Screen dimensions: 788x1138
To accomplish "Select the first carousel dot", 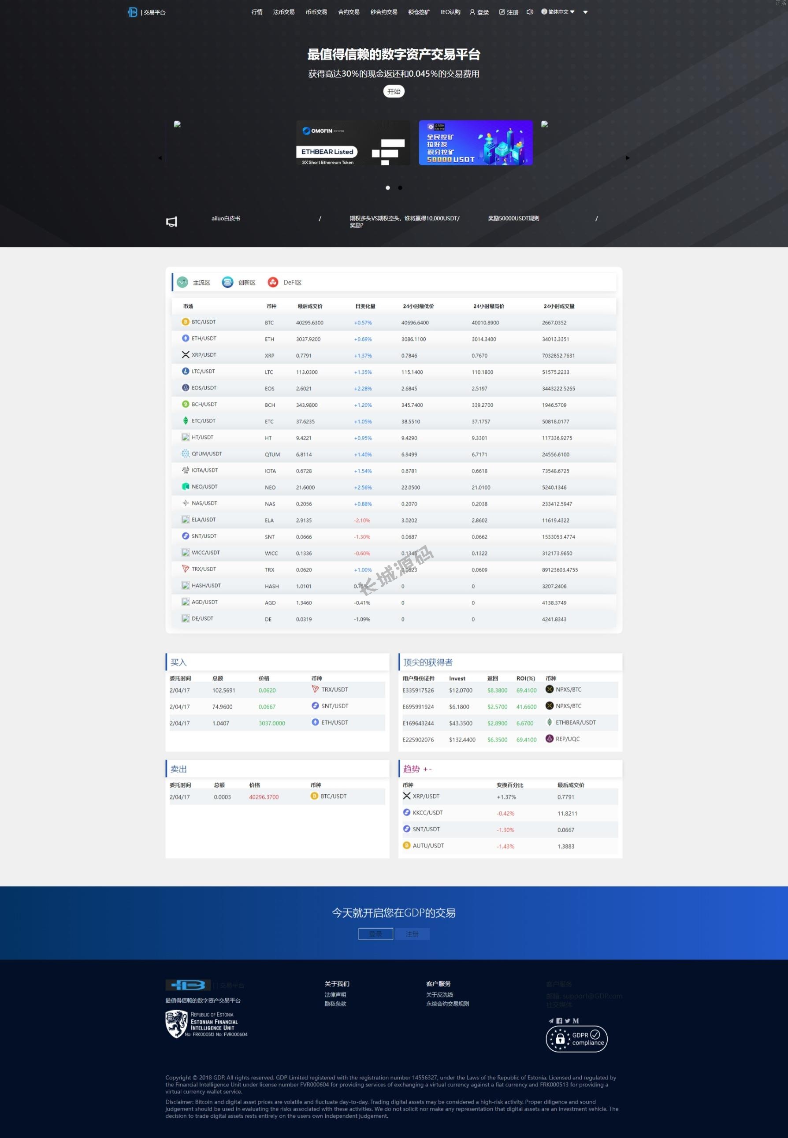I will 387,188.
